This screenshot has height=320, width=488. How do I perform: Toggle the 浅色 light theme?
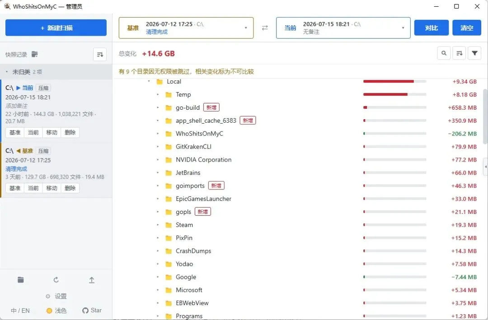pyautogui.click(x=56, y=311)
